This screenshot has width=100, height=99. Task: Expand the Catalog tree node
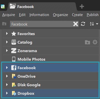[7, 42]
